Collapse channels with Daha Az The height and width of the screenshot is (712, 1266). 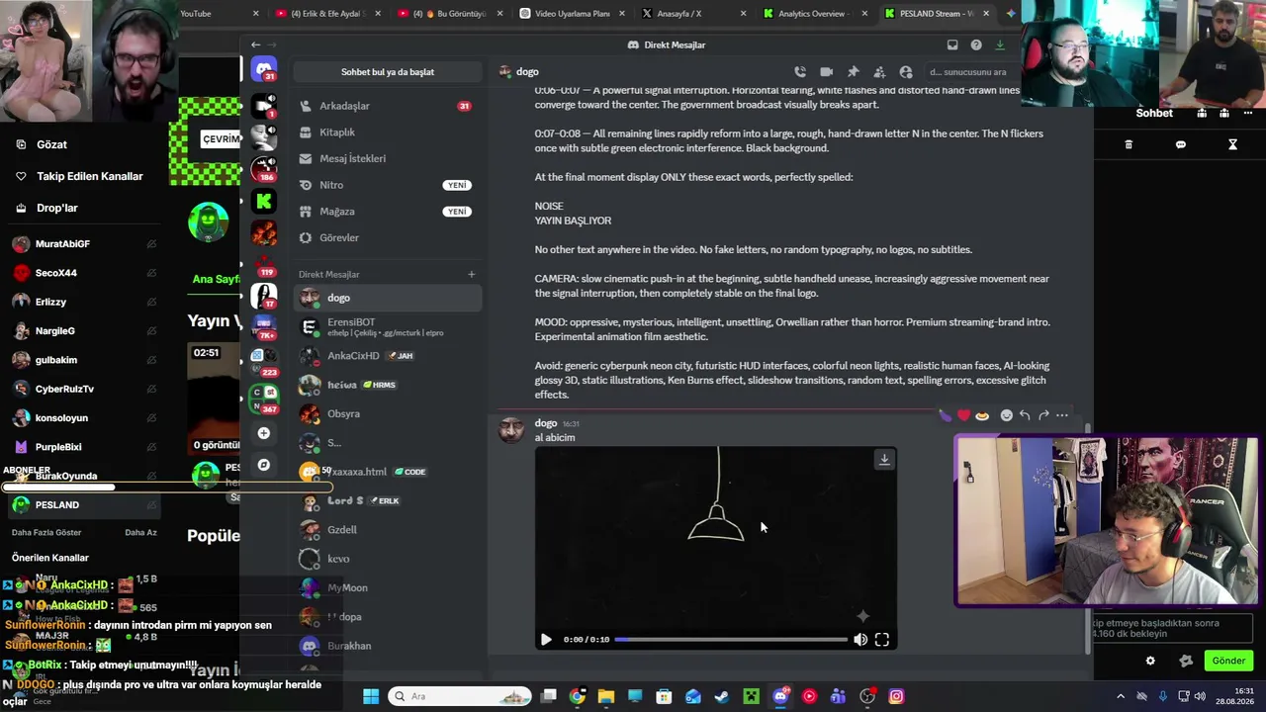tap(140, 532)
